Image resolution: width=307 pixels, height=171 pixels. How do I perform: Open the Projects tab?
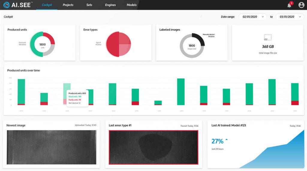tap(68, 5)
